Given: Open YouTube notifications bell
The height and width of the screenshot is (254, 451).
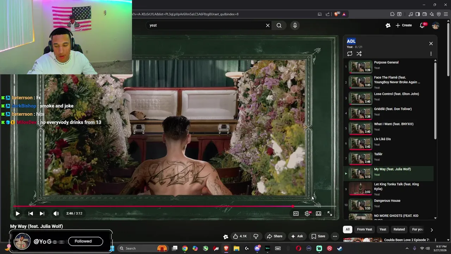Looking at the screenshot, I should (x=422, y=25).
